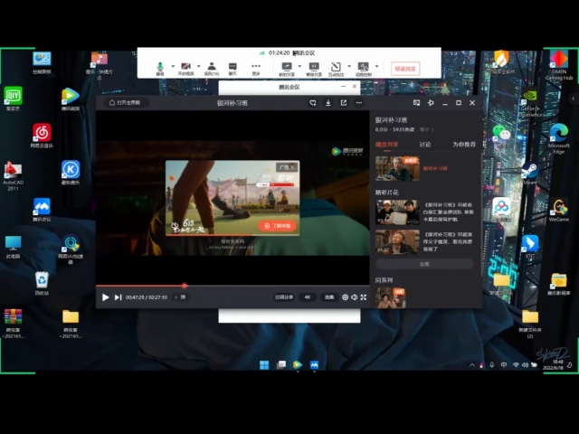The width and height of the screenshot is (579, 434).
Task: Toggle mini player window mode
Action: [x=416, y=103]
